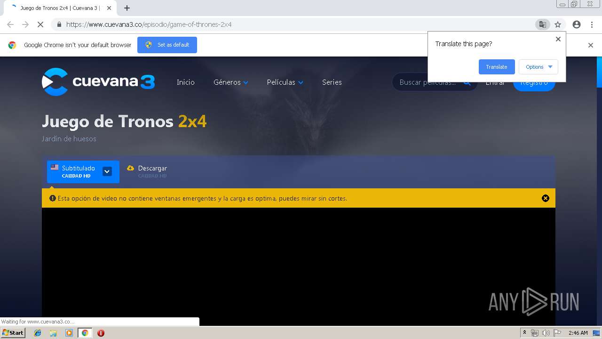Go back to previous page

coord(10,24)
